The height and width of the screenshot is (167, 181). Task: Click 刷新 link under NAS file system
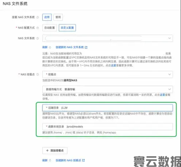(x=45, y=47)
